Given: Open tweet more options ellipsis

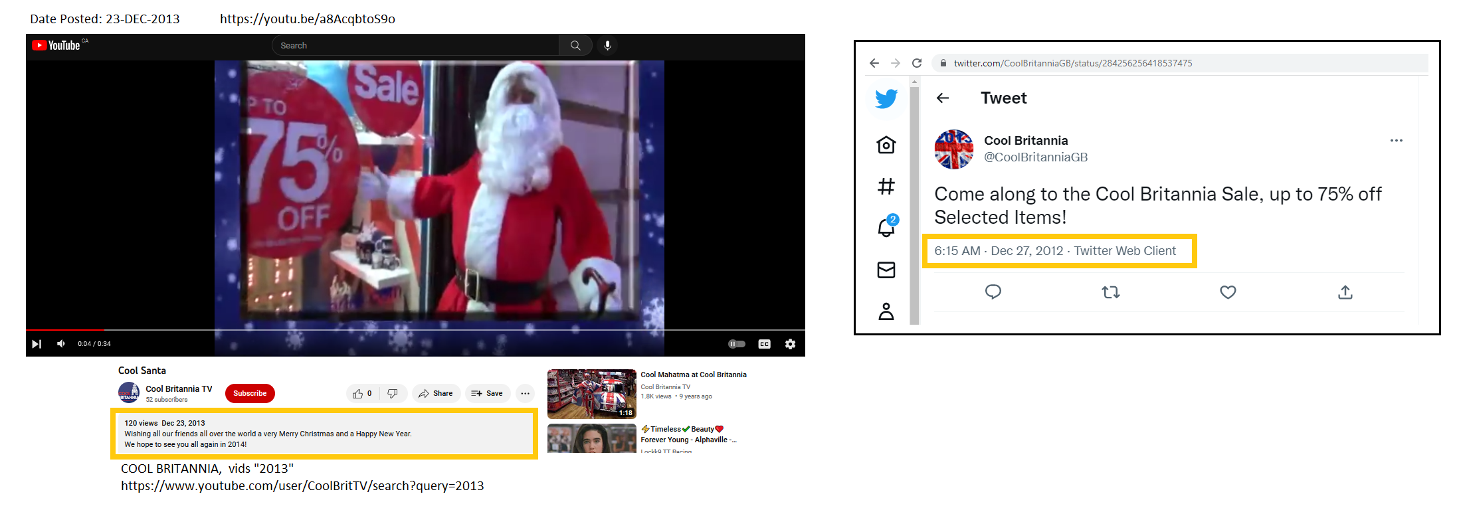Looking at the screenshot, I should (1397, 141).
